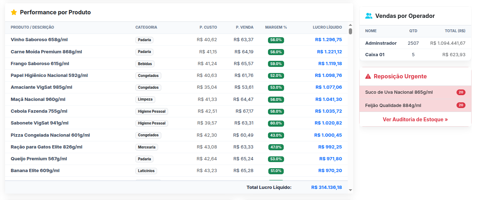Click the PRODUTO / DESCRIÇÃO column header
478x200 pixels.
tap(32, 27)
